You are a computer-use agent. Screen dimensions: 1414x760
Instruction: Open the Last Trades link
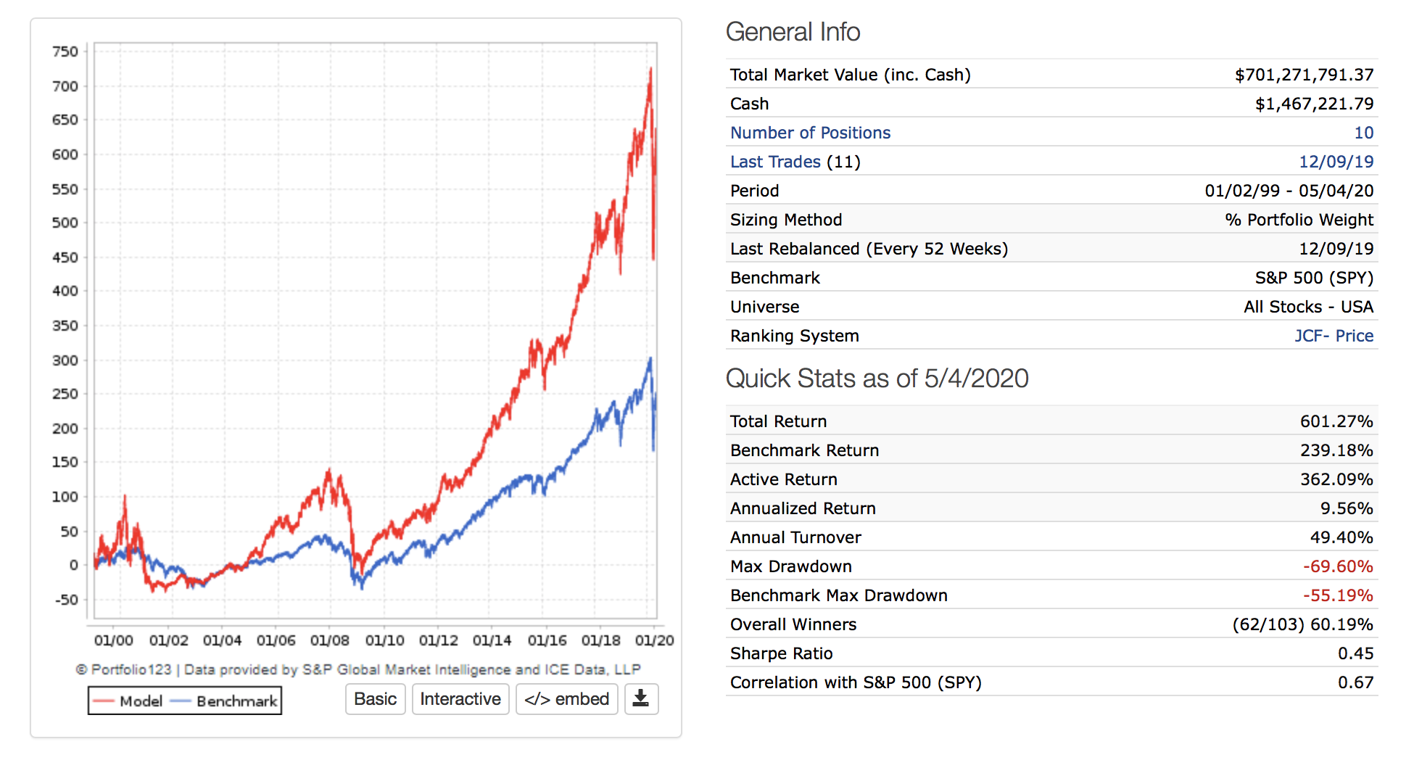775,162
